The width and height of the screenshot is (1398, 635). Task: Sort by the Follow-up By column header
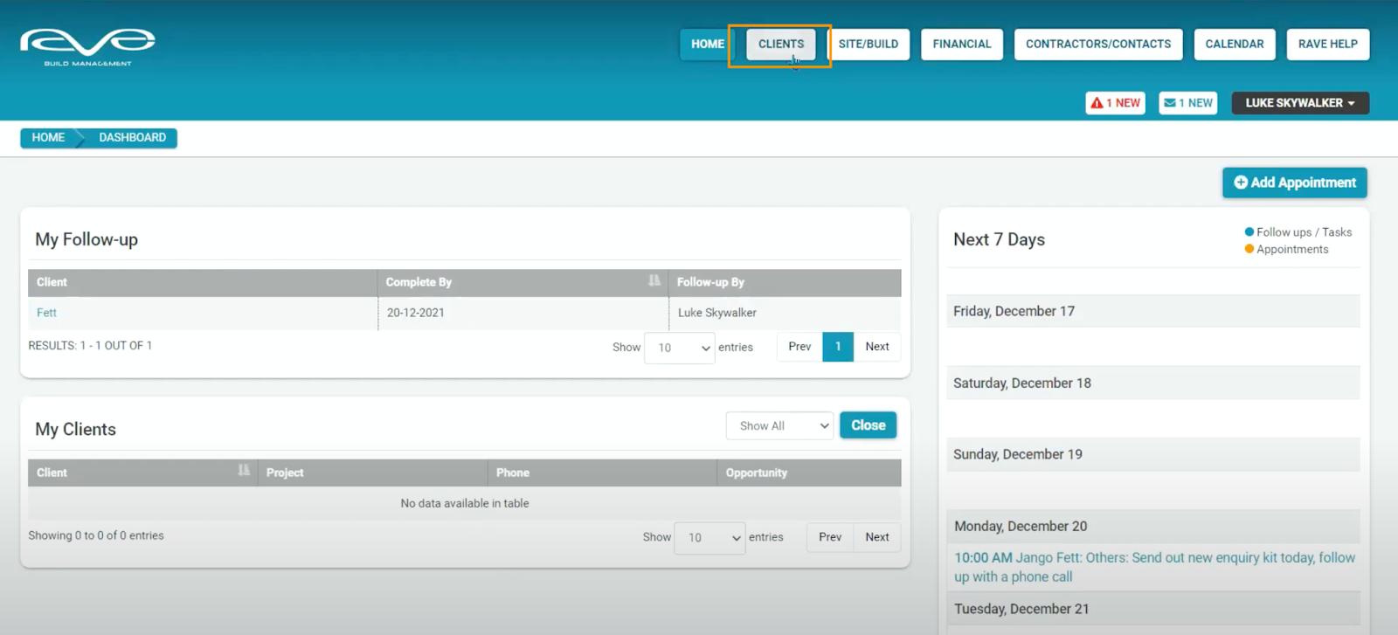click(x=785, y=282)
